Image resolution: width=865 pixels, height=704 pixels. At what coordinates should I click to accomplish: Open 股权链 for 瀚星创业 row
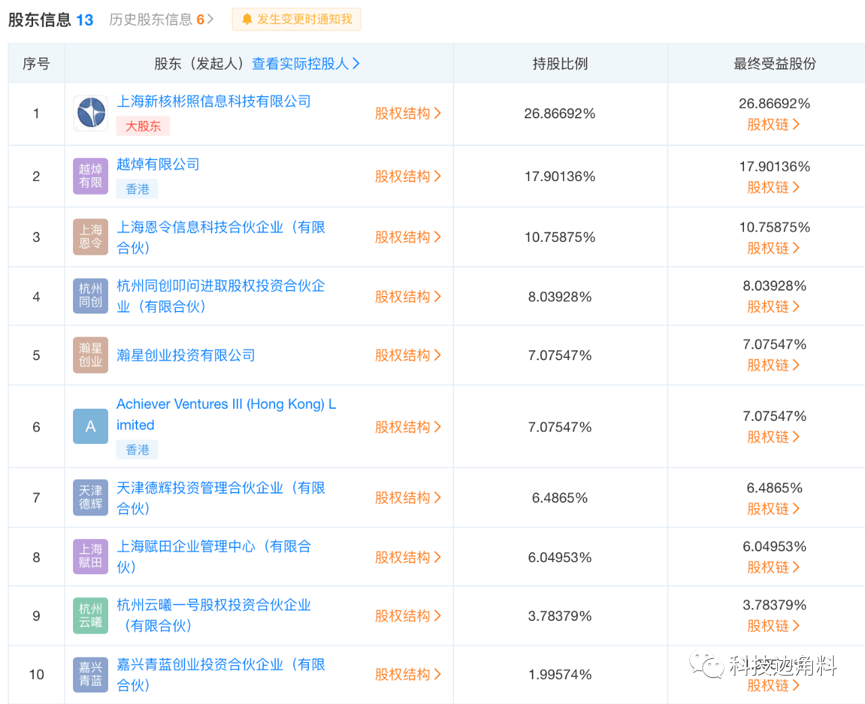point(774,365)
